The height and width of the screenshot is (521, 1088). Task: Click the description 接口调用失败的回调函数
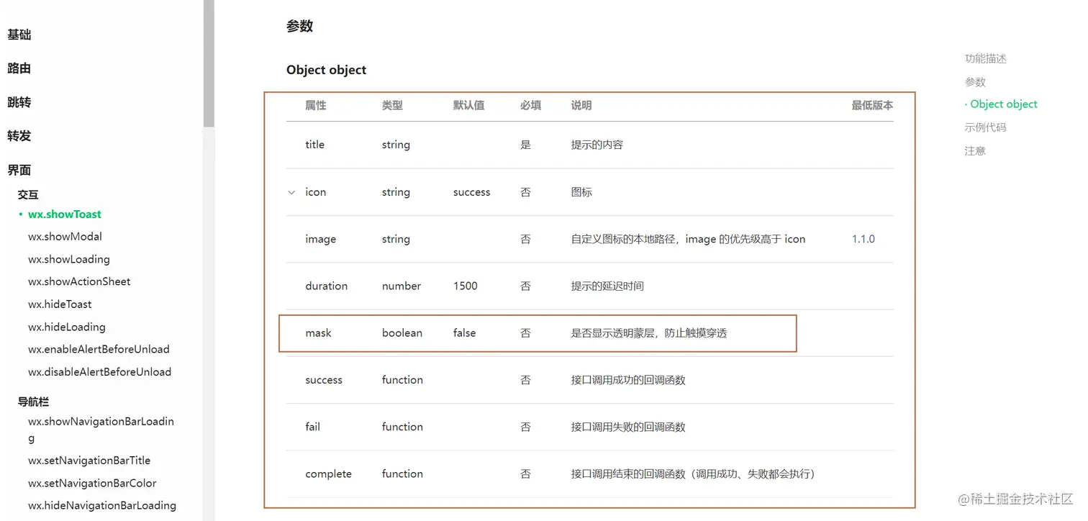tap(628, 427)
